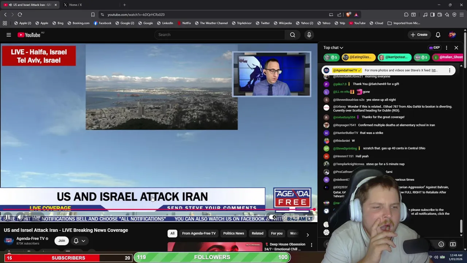Open the chat emoji picker
Screen dimensions: 467x263
pyautogui.click(x=441, y=244)
